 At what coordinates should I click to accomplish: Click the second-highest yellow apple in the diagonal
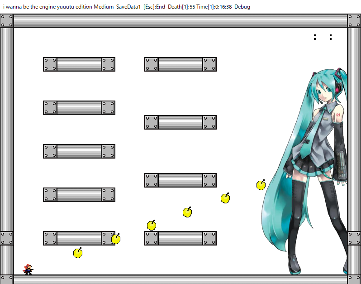point(225,198)
